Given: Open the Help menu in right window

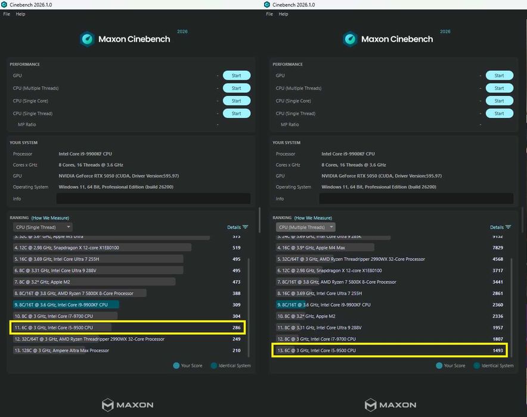Looking at the screenshot, I should [x=283, y=14].
